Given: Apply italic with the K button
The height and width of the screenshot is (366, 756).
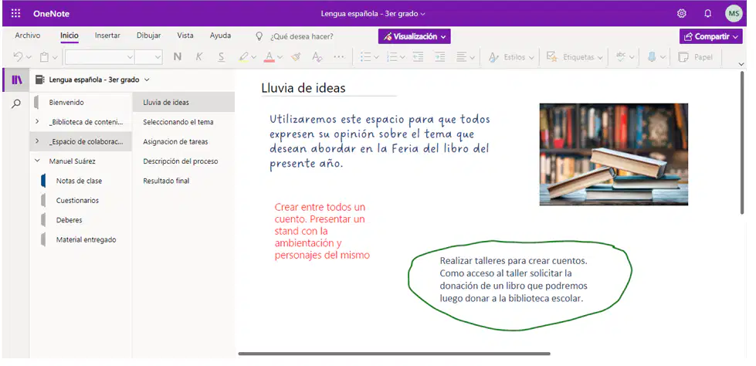Looking at the screenshot, I should click(198, 57).
